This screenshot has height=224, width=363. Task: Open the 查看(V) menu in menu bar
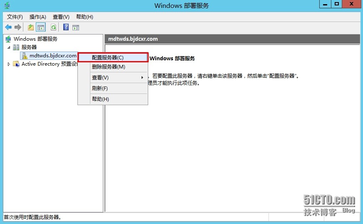(x=61, y=17)
